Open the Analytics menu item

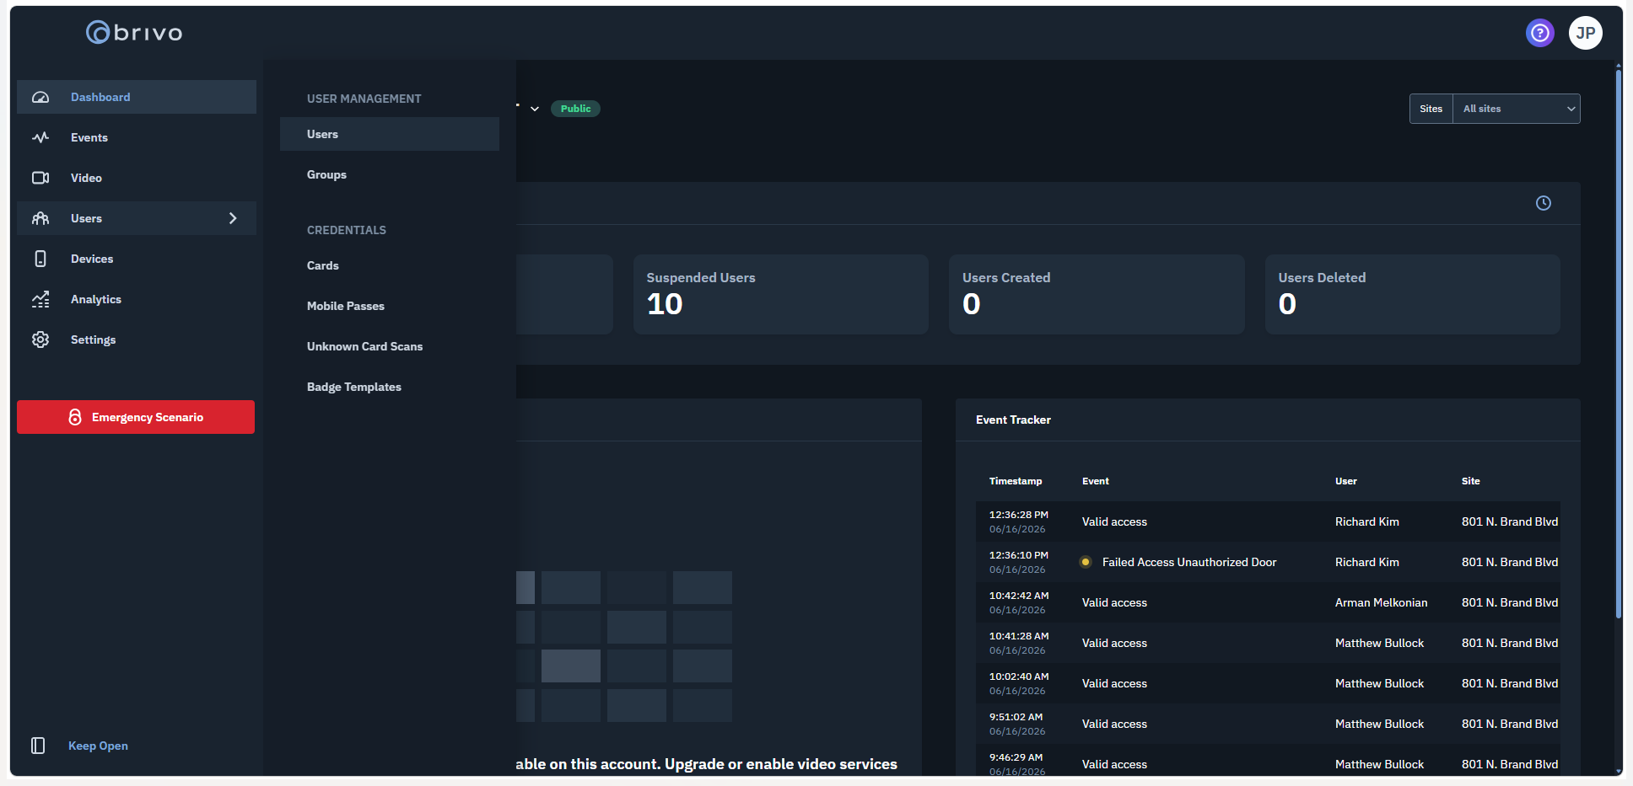137,299
